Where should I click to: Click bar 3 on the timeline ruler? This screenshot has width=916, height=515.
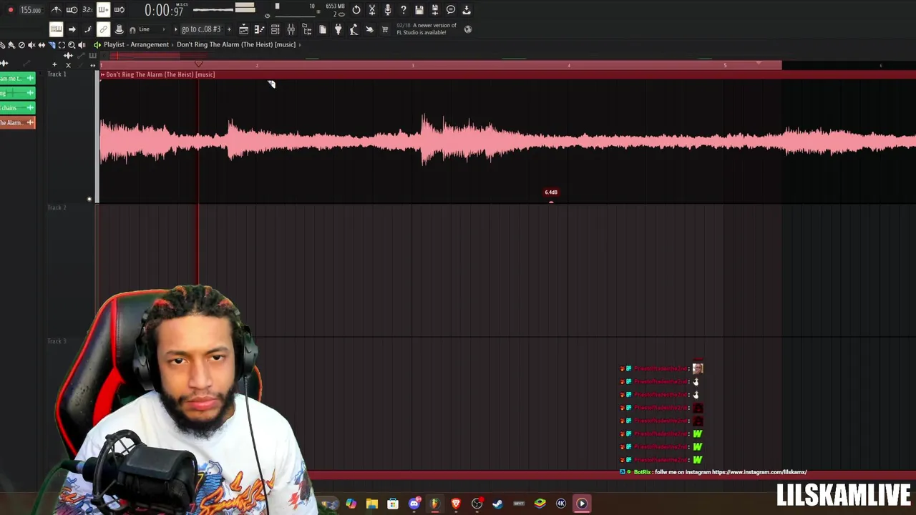(413, 66)
